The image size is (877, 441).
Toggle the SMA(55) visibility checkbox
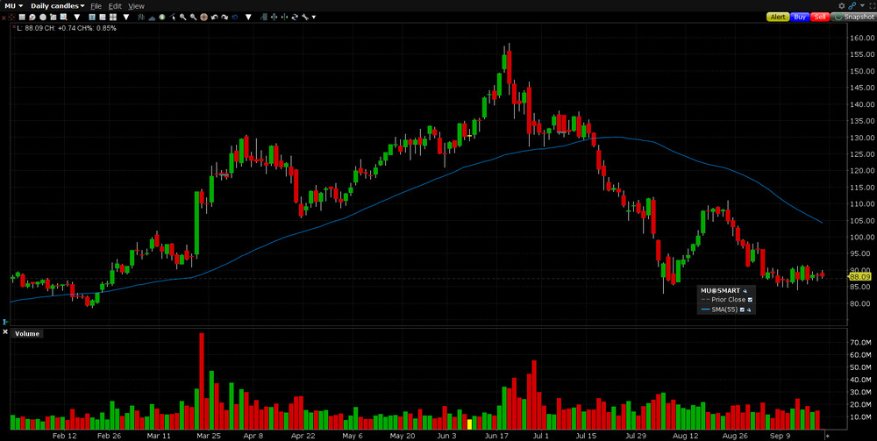(742, 309)
